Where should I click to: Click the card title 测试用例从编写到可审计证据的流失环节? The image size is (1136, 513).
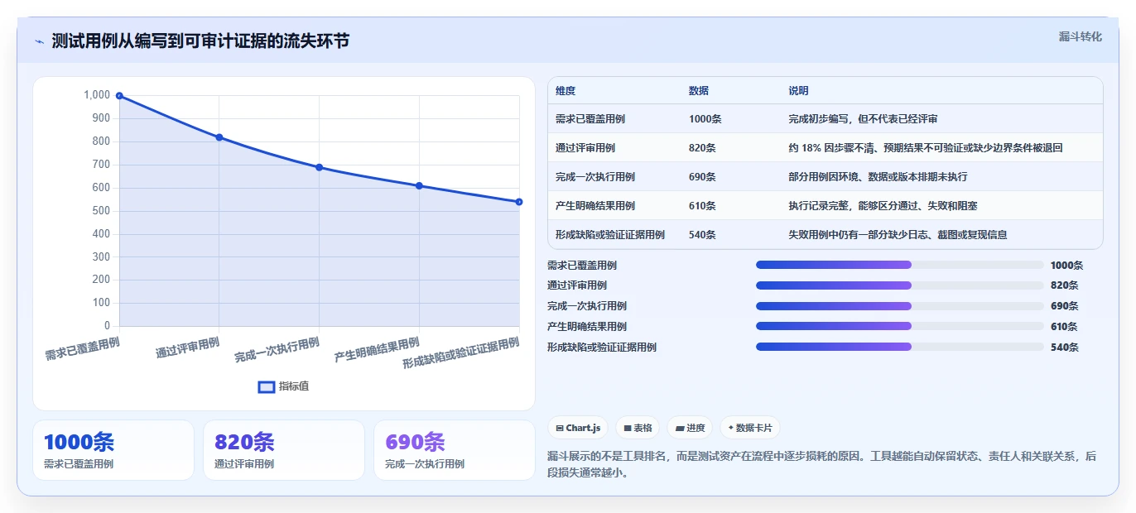click(200, 41)
